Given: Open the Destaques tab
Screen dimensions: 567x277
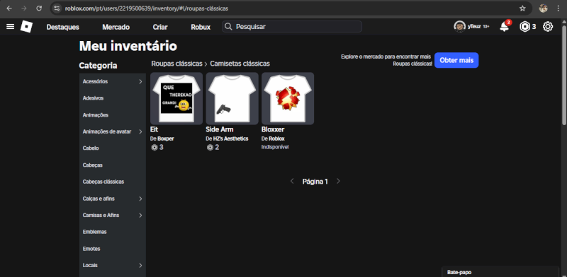Looking at the screenshot, I should pyautogui.click(x=63, y=27).
